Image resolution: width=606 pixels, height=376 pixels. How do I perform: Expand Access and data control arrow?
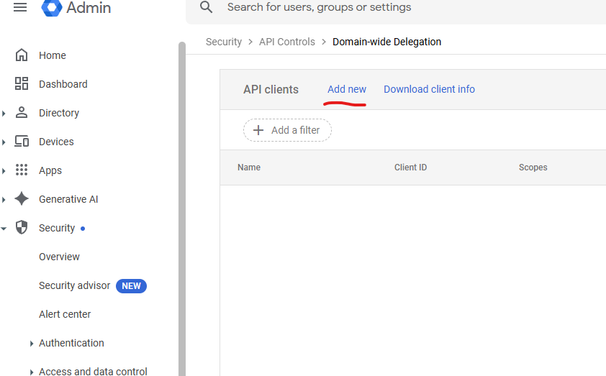pos(32,372)
